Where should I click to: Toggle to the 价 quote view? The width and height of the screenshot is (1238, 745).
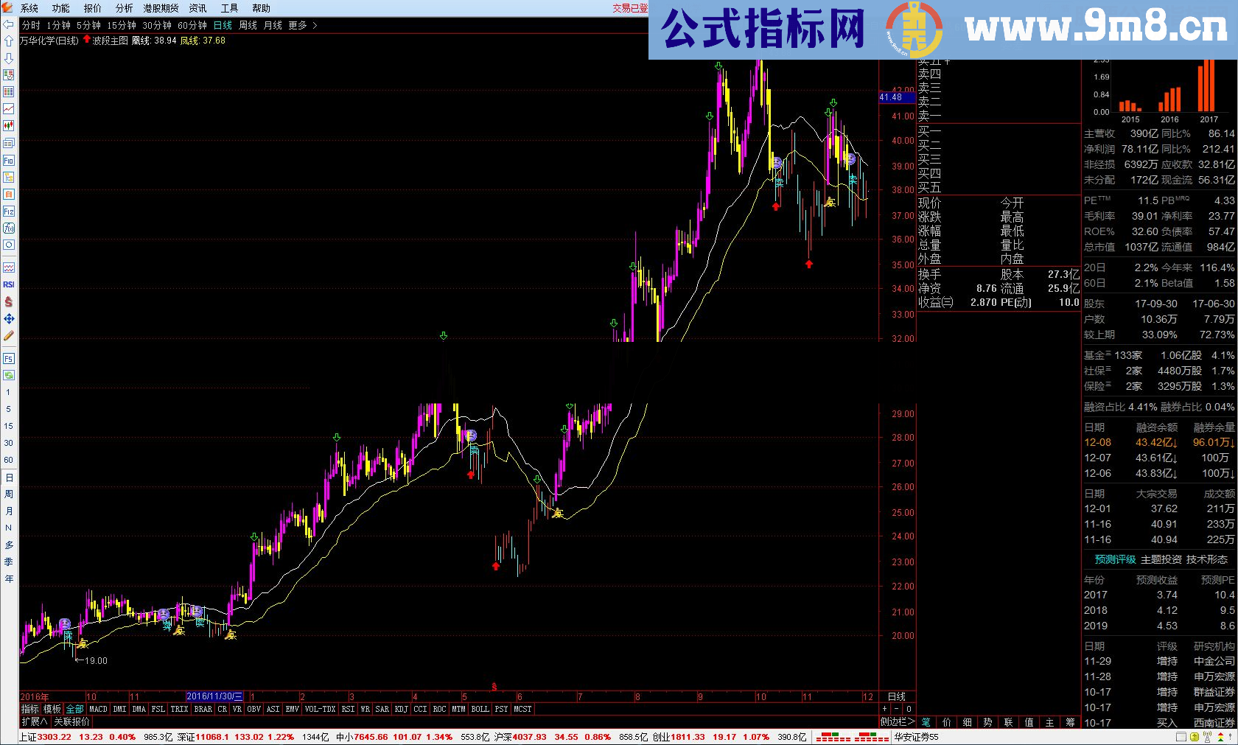point(946,722)
